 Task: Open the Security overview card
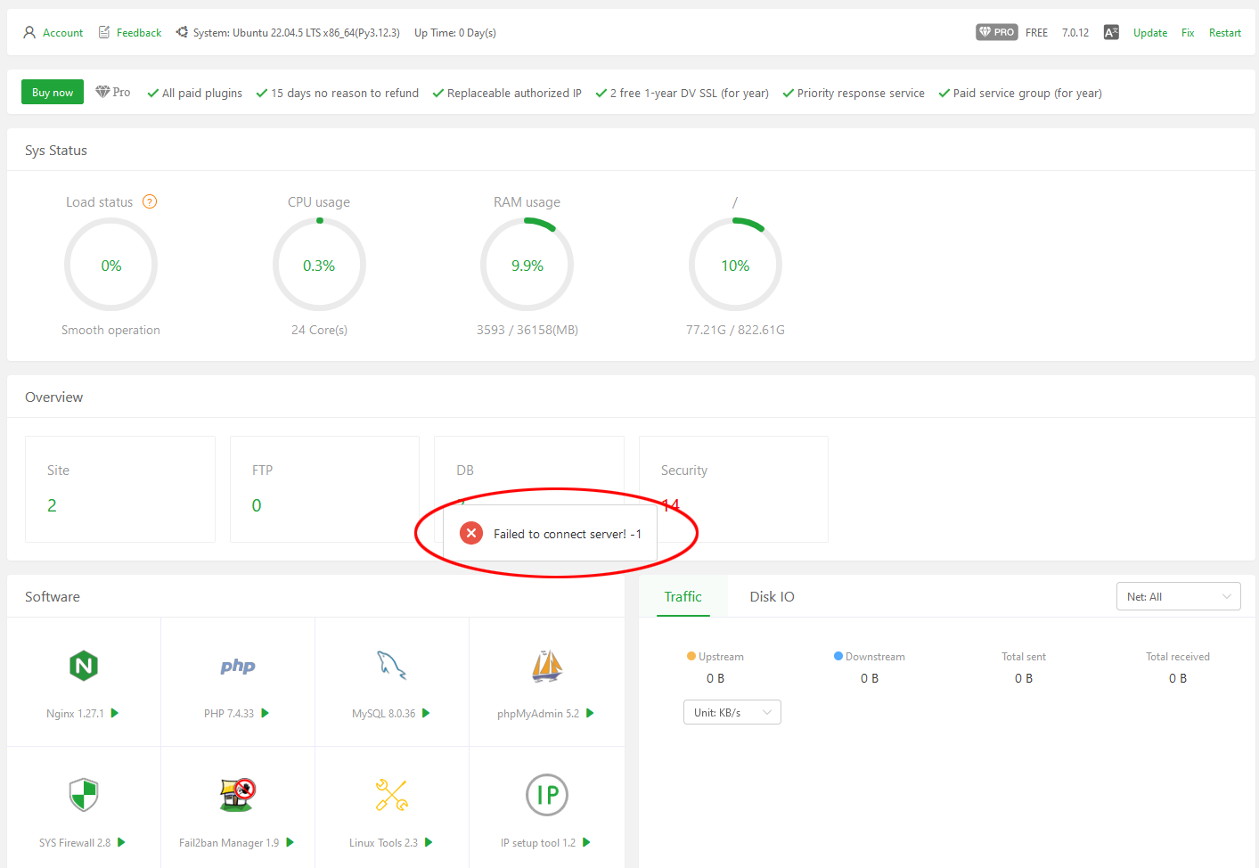coord(733,489)
